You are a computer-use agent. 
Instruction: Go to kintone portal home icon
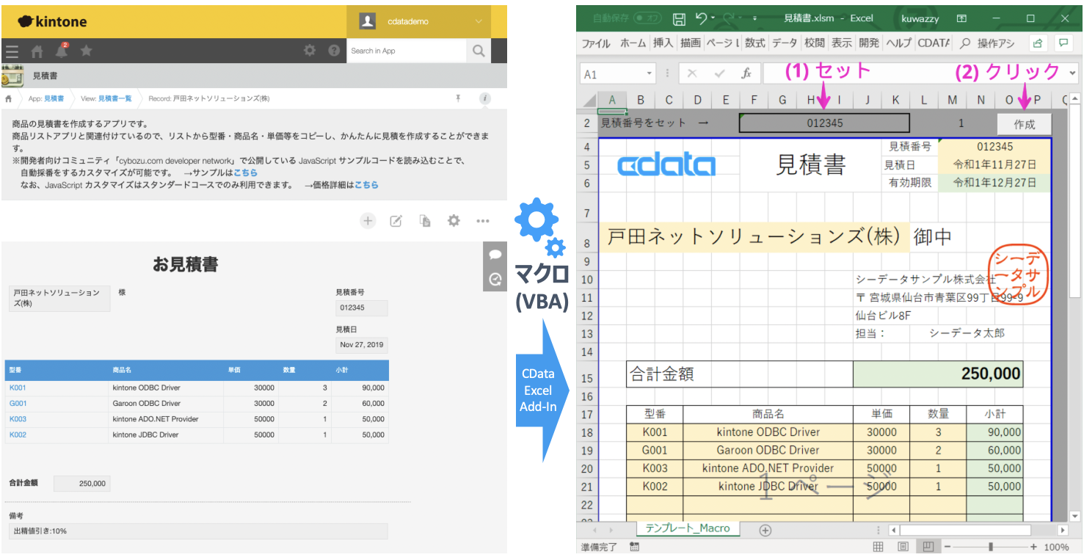(37, 51)
